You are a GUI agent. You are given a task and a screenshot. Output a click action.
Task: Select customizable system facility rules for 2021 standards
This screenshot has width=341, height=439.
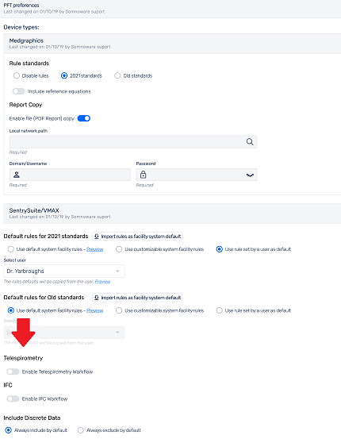119,249
